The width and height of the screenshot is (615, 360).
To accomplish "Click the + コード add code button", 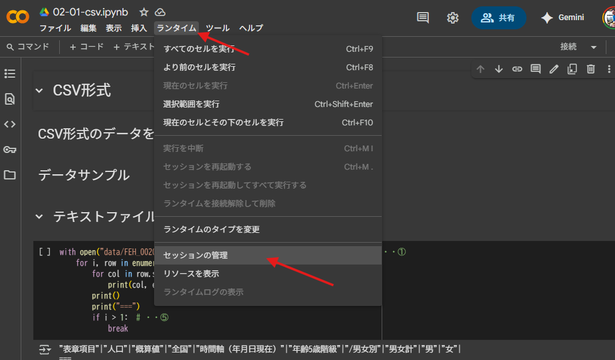I will (x=87, y=47).
